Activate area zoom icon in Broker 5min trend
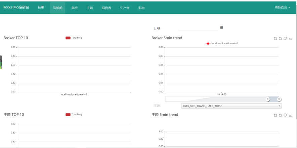The image size is (297, 148). point(275,39)
